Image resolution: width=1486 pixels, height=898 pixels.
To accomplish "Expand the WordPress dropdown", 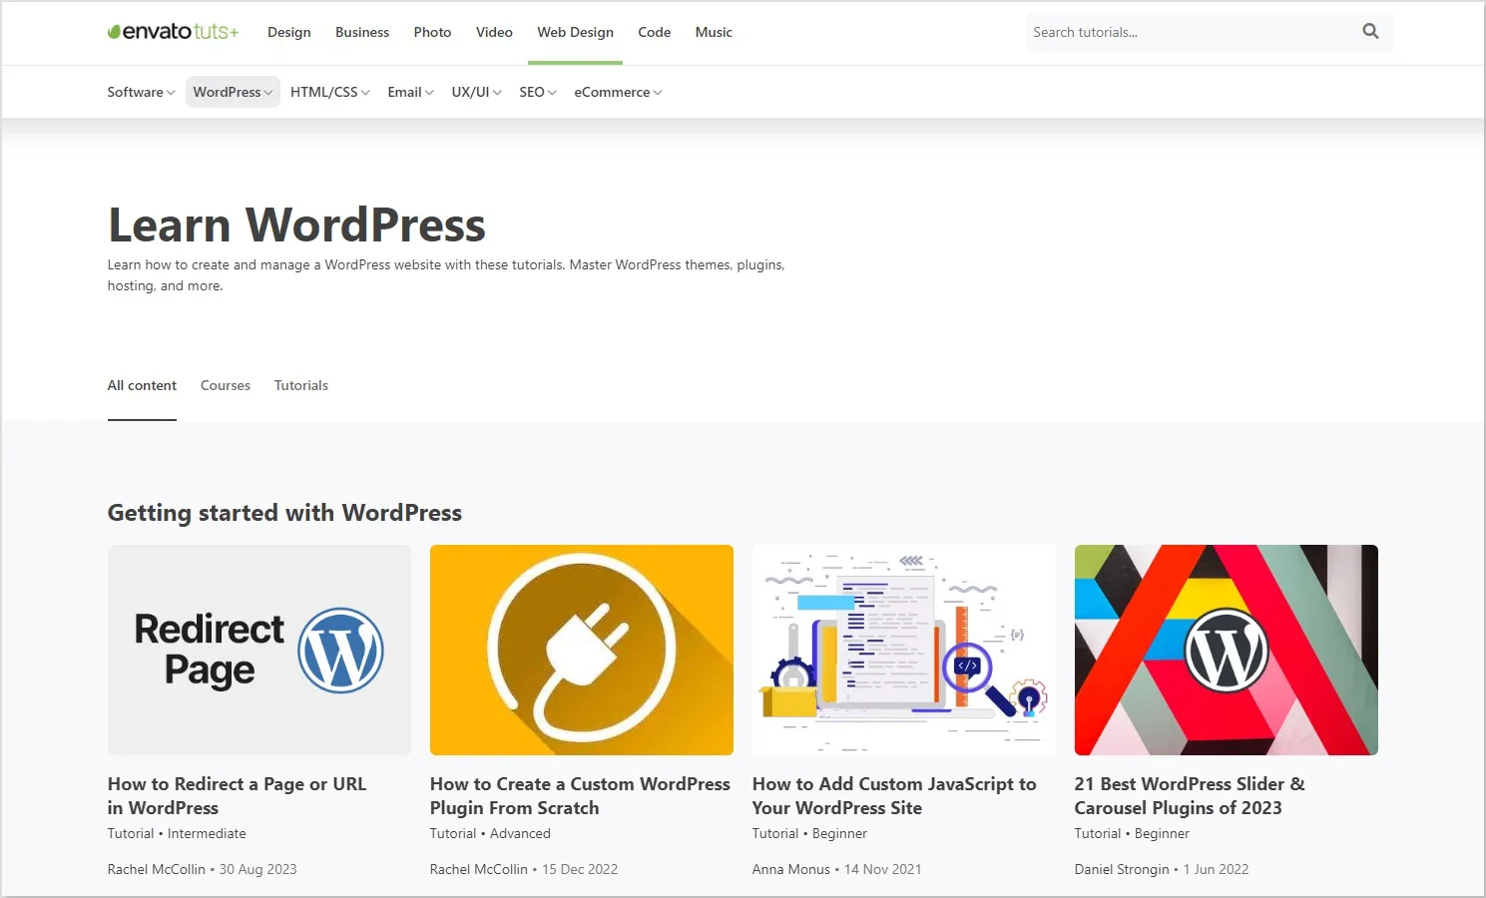I will (x=233, y=92).
